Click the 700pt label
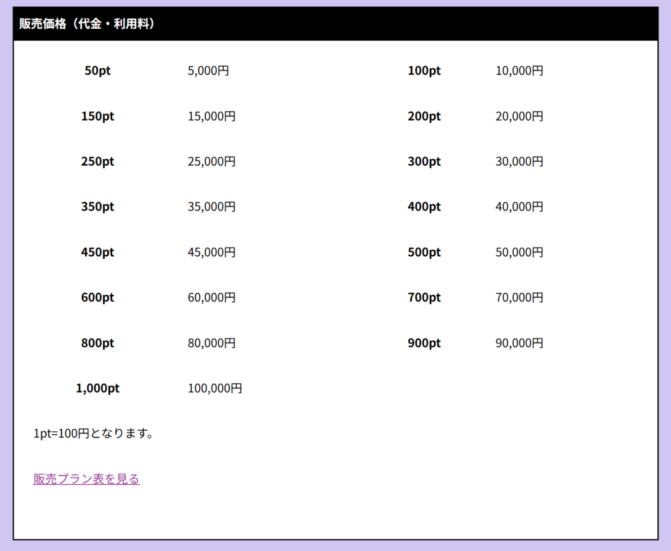 (x=424, y=297)
